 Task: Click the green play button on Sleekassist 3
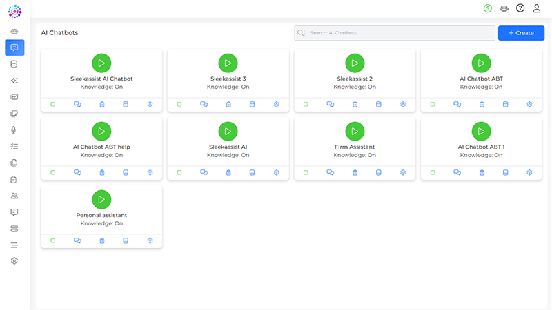pos(228,63)
